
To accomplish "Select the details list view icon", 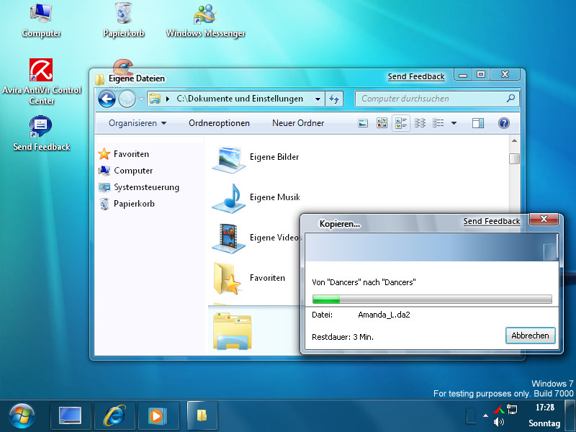I will 438,123.
